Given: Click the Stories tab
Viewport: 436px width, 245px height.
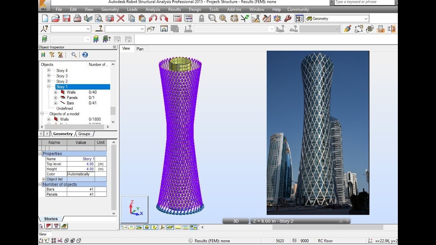Looking at the screenshot, I should point(51,219).
